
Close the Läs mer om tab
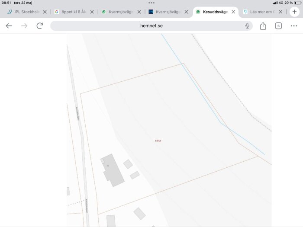pyautogui.click(x=280, y=12)
